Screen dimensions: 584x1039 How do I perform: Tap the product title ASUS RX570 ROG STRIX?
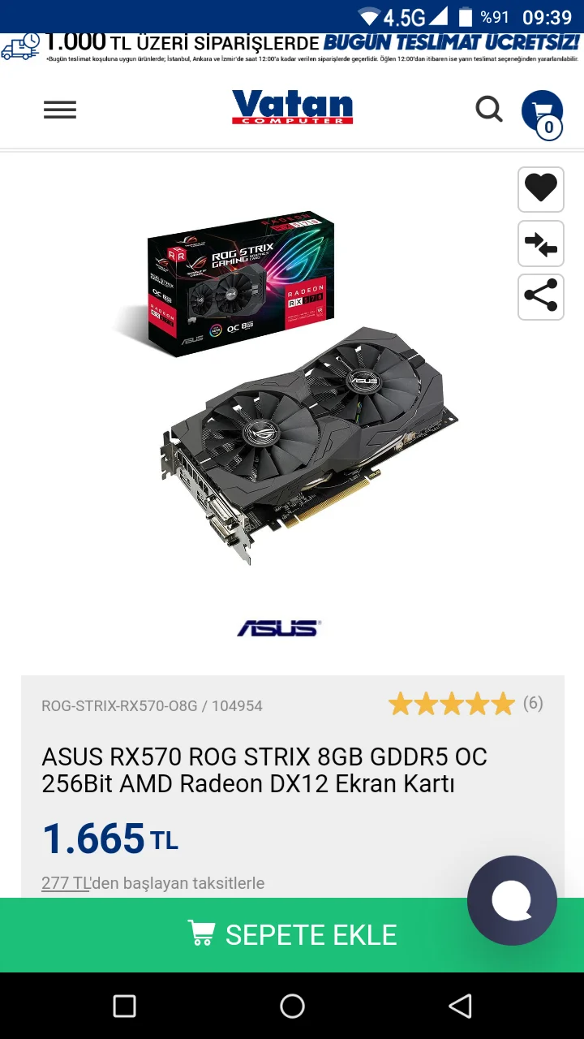click(x=264, y=770)
